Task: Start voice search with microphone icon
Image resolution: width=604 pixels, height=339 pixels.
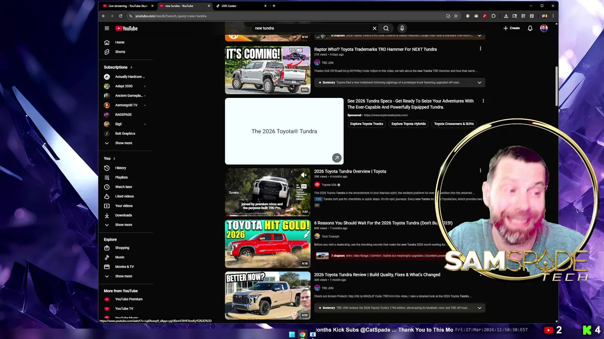Action: (402, 28)
